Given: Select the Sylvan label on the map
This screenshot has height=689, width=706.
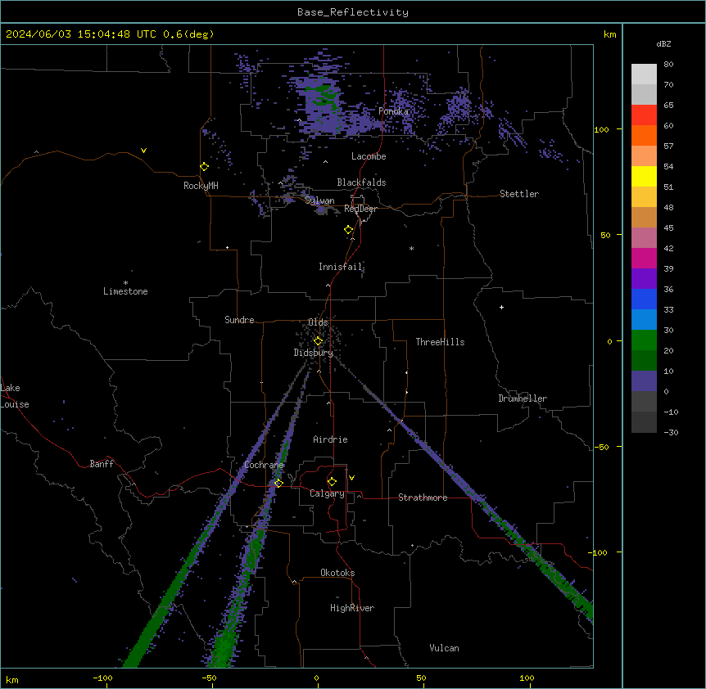Looking at the screenshot, I should click(x=319, y=200).
